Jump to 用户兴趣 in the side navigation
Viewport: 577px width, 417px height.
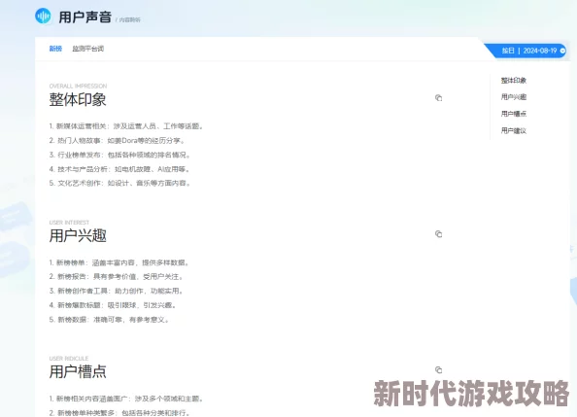(513, 97)
